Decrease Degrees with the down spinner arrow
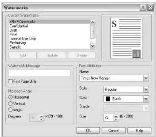The image size is (156, 137). pos(41,119)
